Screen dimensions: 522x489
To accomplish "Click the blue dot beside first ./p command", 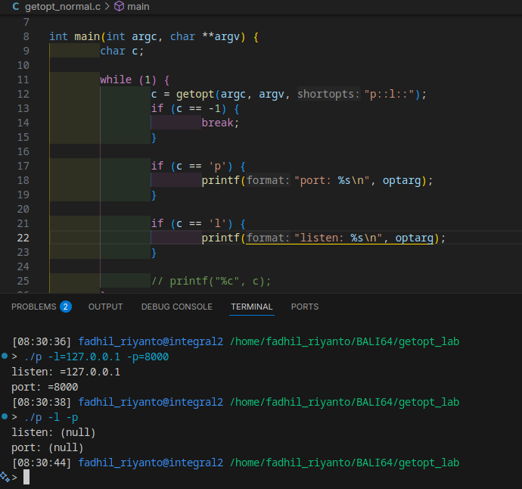I will (5, 356).
